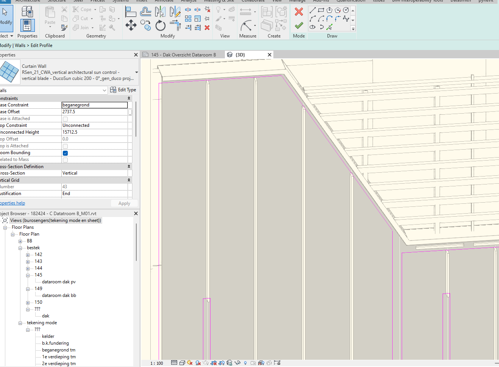Click the Edit Type button
Image resolution: width=499 pixels, height=367 pixels.
123,89
